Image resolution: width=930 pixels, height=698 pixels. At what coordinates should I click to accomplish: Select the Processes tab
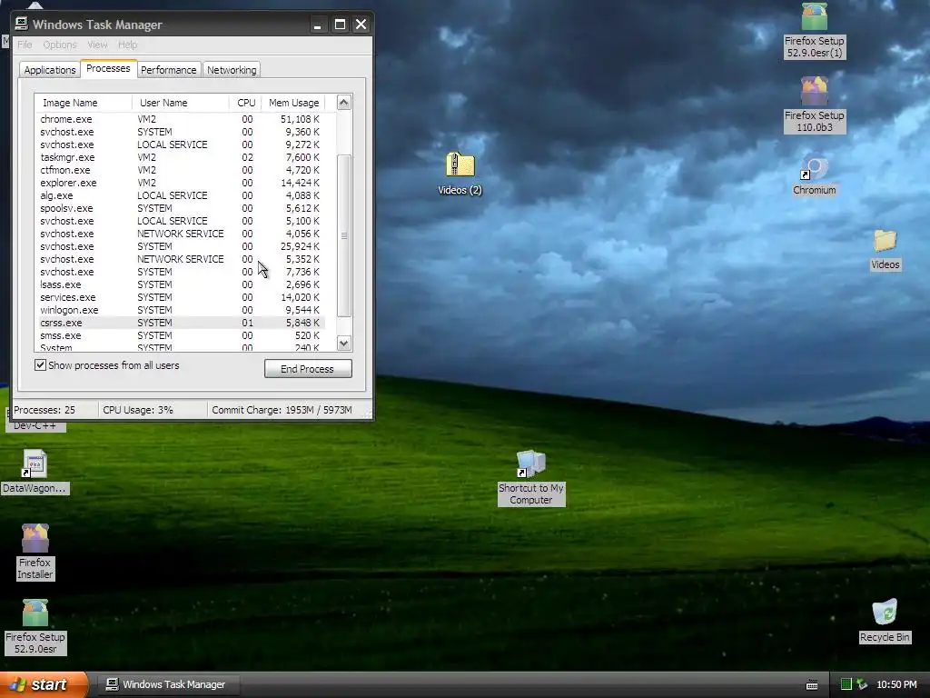(108, 68)
